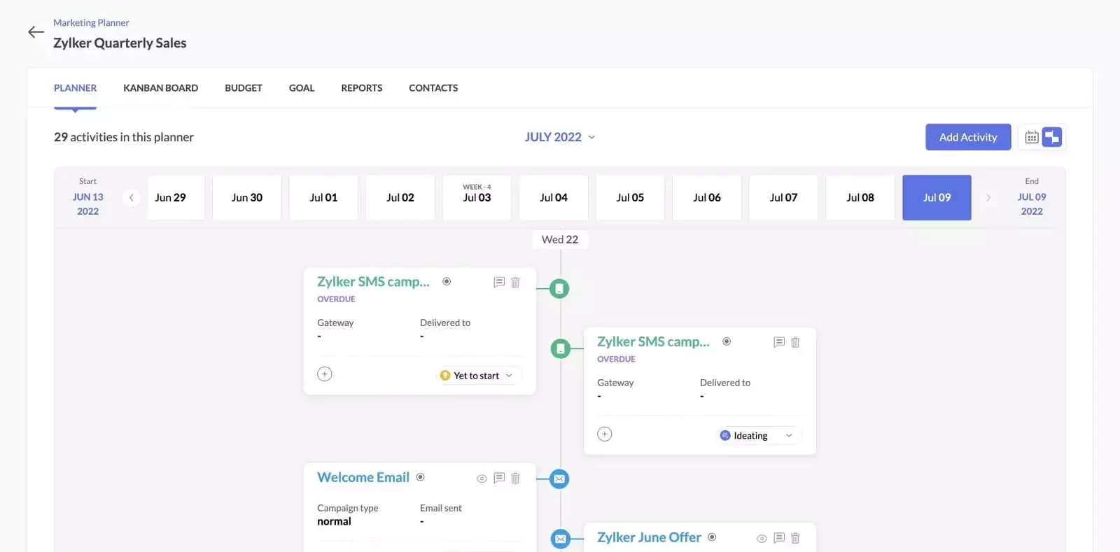Click the back arrow beside Marketing Planner
This screenshot has height=552, width=1120.
click(x=36, y=32)
